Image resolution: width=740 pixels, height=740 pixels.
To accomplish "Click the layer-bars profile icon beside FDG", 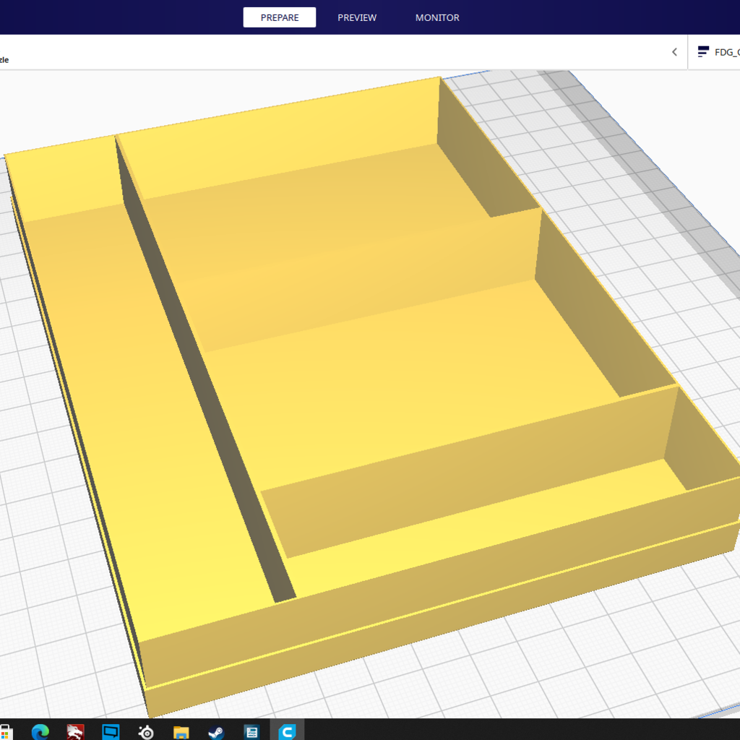I will pyautogui.click(x=703, y=51).
